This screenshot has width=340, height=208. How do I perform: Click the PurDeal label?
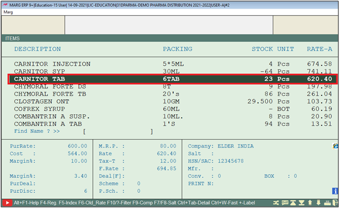(x=23, y=184)
